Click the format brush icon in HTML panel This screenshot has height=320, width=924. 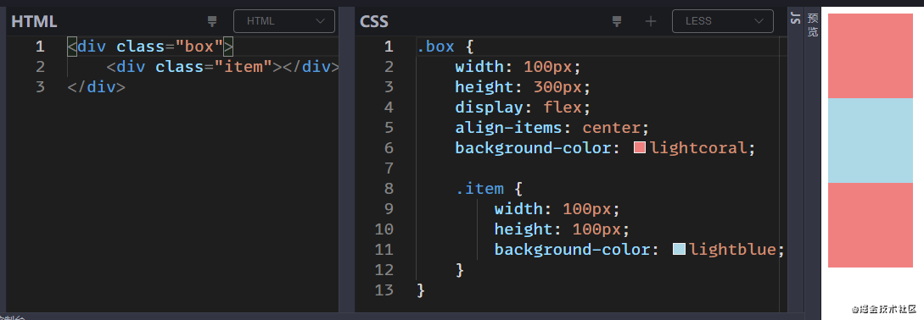point(212,22)
